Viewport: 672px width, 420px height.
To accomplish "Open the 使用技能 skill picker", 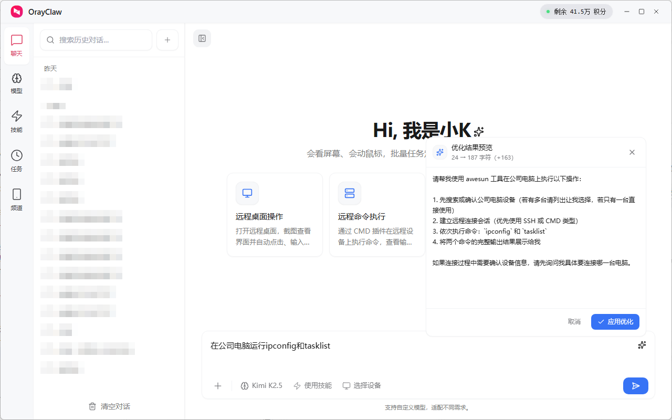I will (x=312, y=386).
